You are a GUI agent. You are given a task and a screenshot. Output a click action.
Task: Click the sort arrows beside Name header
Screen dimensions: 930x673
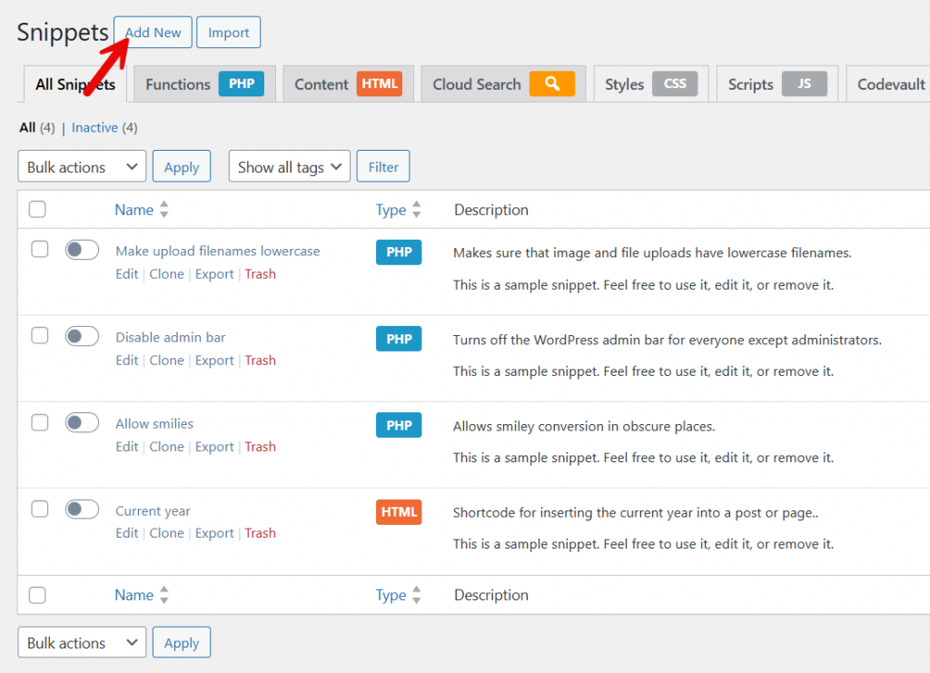coord(164,210)
